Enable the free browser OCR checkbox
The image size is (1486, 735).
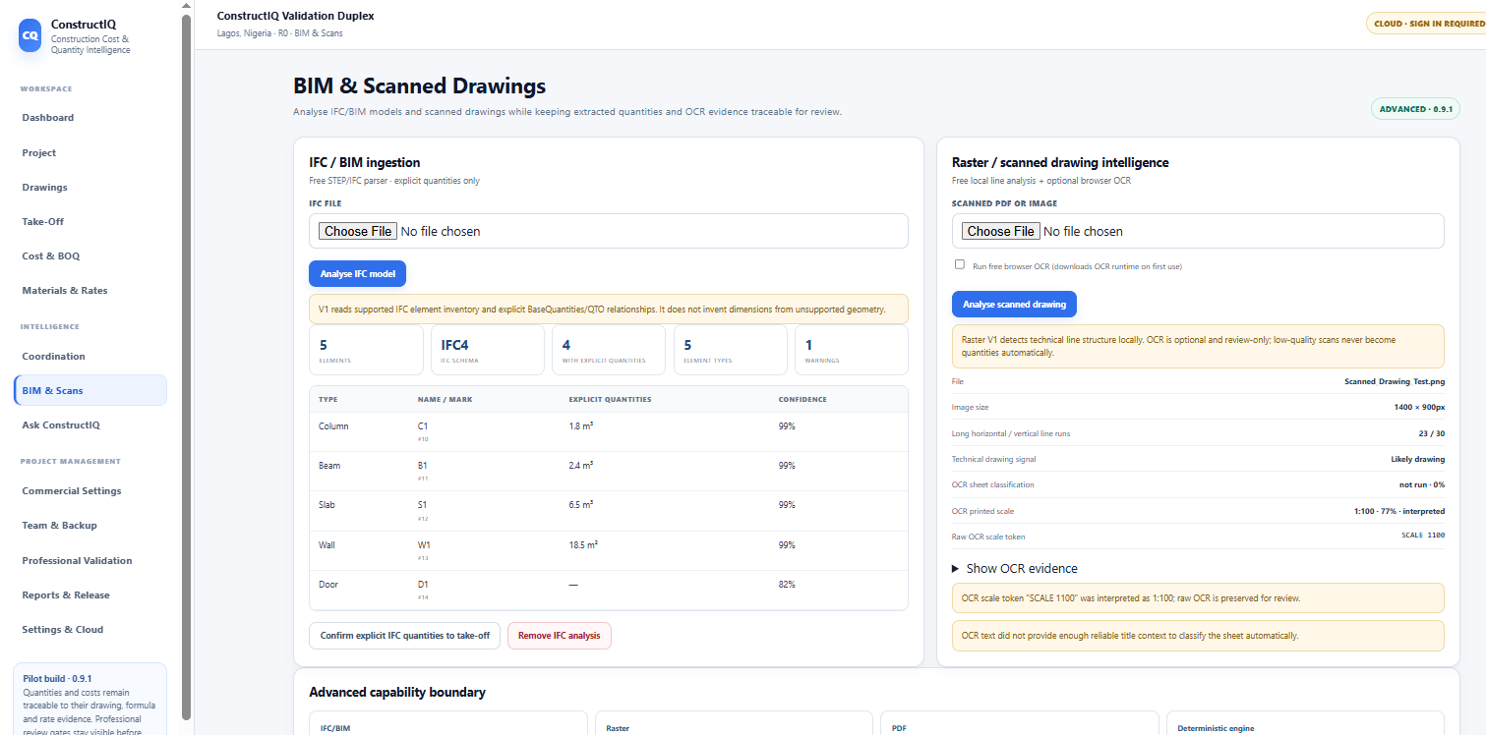[960, 264]
